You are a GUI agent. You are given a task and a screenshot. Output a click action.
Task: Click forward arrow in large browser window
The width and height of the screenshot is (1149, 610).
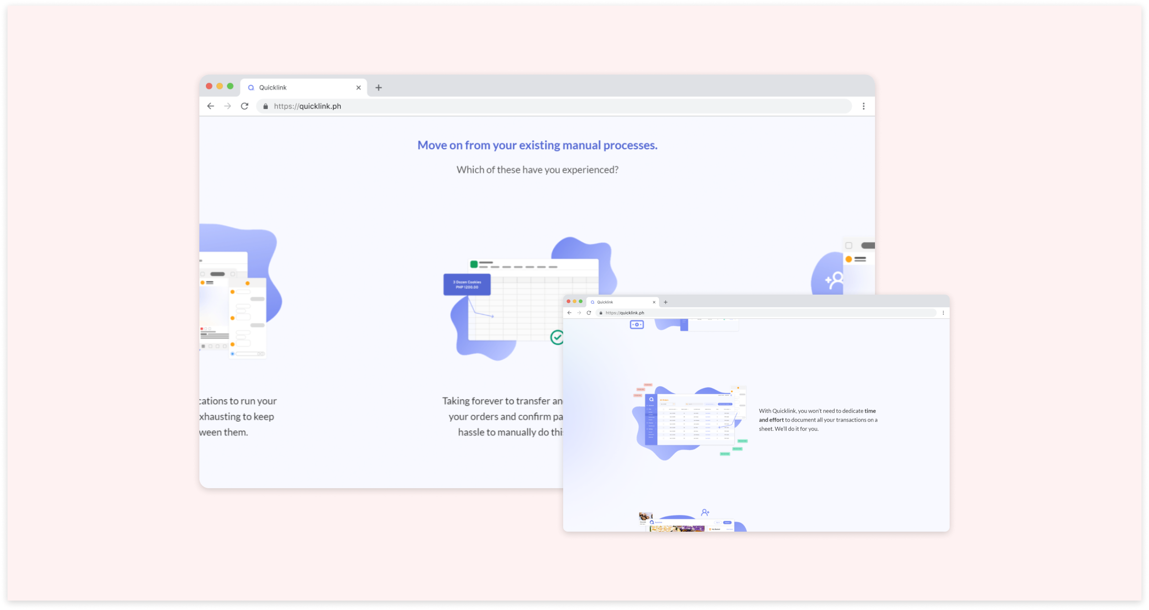pyautogui.click(x=228, y=106)
